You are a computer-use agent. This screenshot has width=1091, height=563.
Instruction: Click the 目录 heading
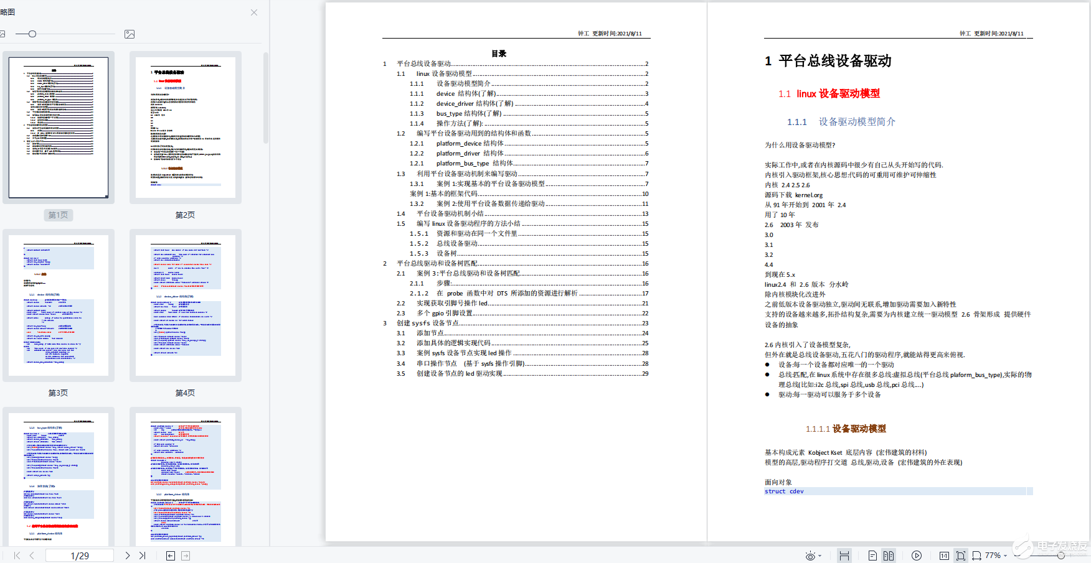(499, 54)
